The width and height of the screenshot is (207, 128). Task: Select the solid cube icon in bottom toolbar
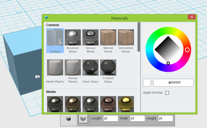69,119
